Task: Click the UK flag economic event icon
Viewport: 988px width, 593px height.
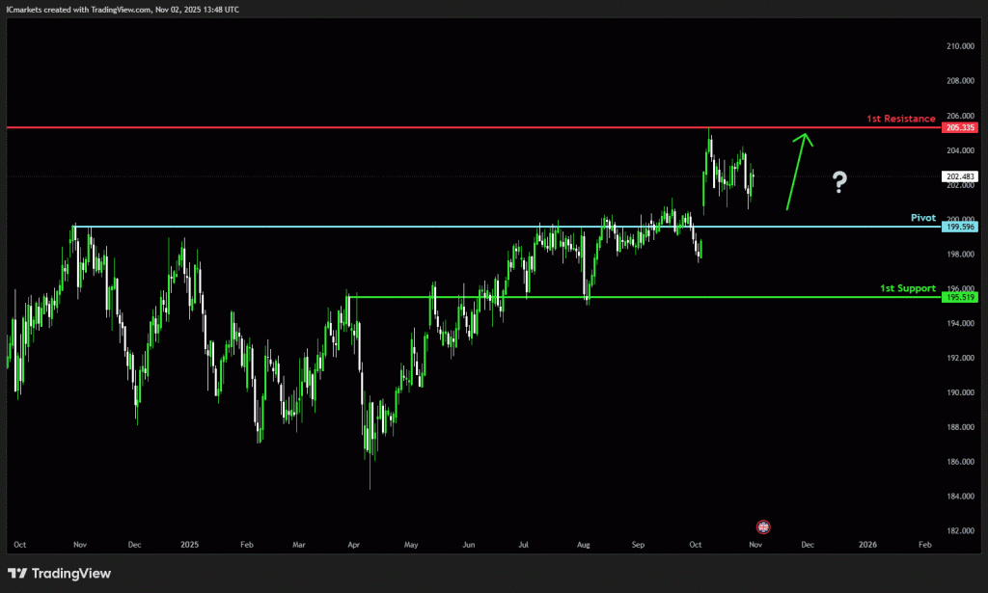Action: pos(763,527)
